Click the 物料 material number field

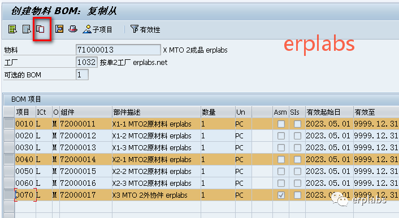pyautogui.click(x=118, y=50)
